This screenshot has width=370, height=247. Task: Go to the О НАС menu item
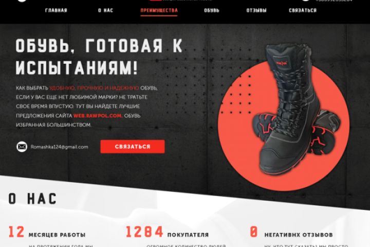[x=106, y=10]
